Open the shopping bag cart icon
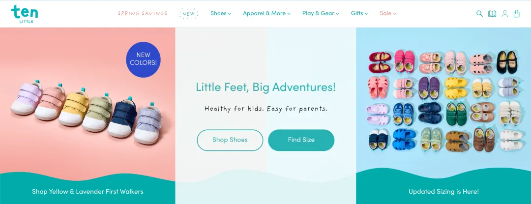 [x=516, y=14]
